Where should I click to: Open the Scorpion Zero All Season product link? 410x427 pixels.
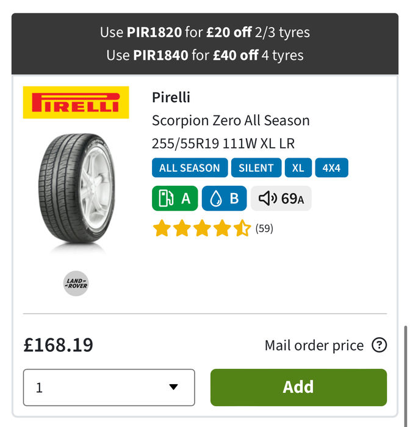[x=231, y=120]
